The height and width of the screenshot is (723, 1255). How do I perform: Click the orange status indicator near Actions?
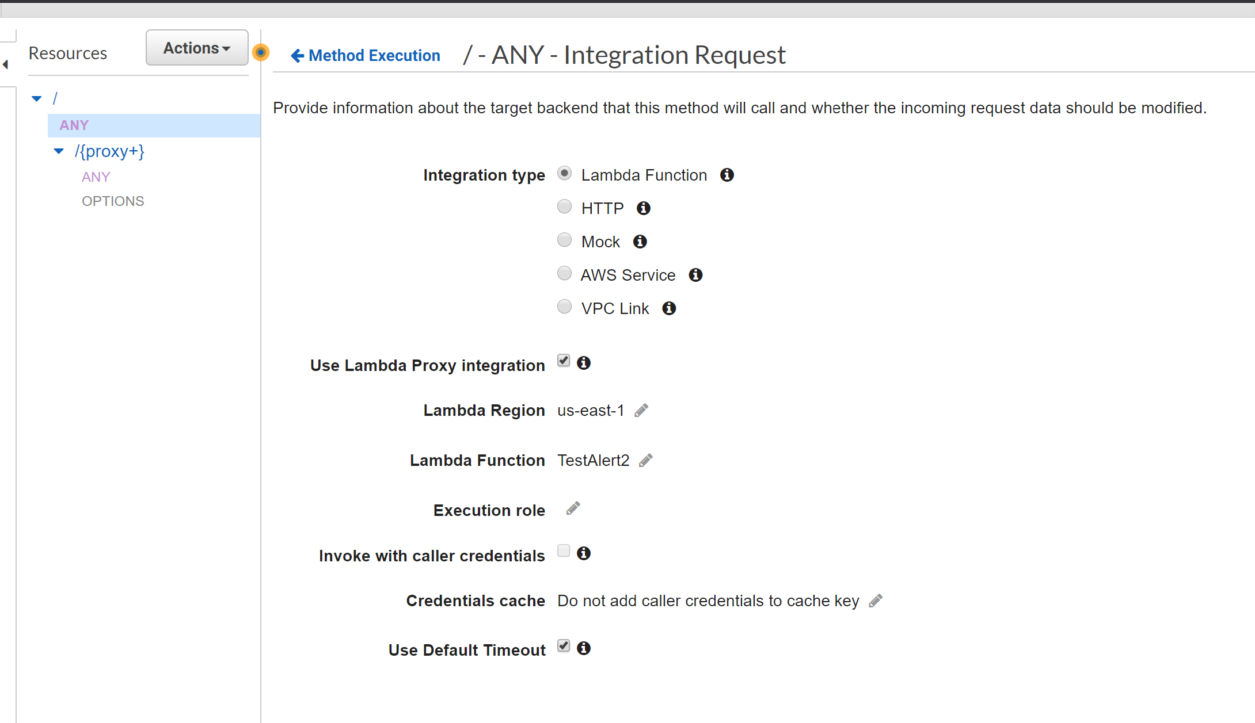pyautogui.click(x=260, y=52)
